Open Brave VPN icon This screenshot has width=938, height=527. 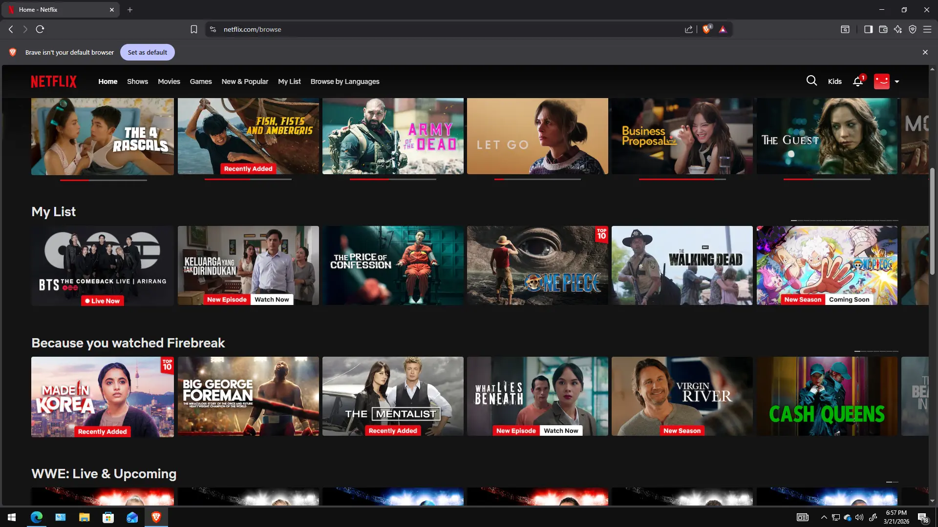(913, 29)
